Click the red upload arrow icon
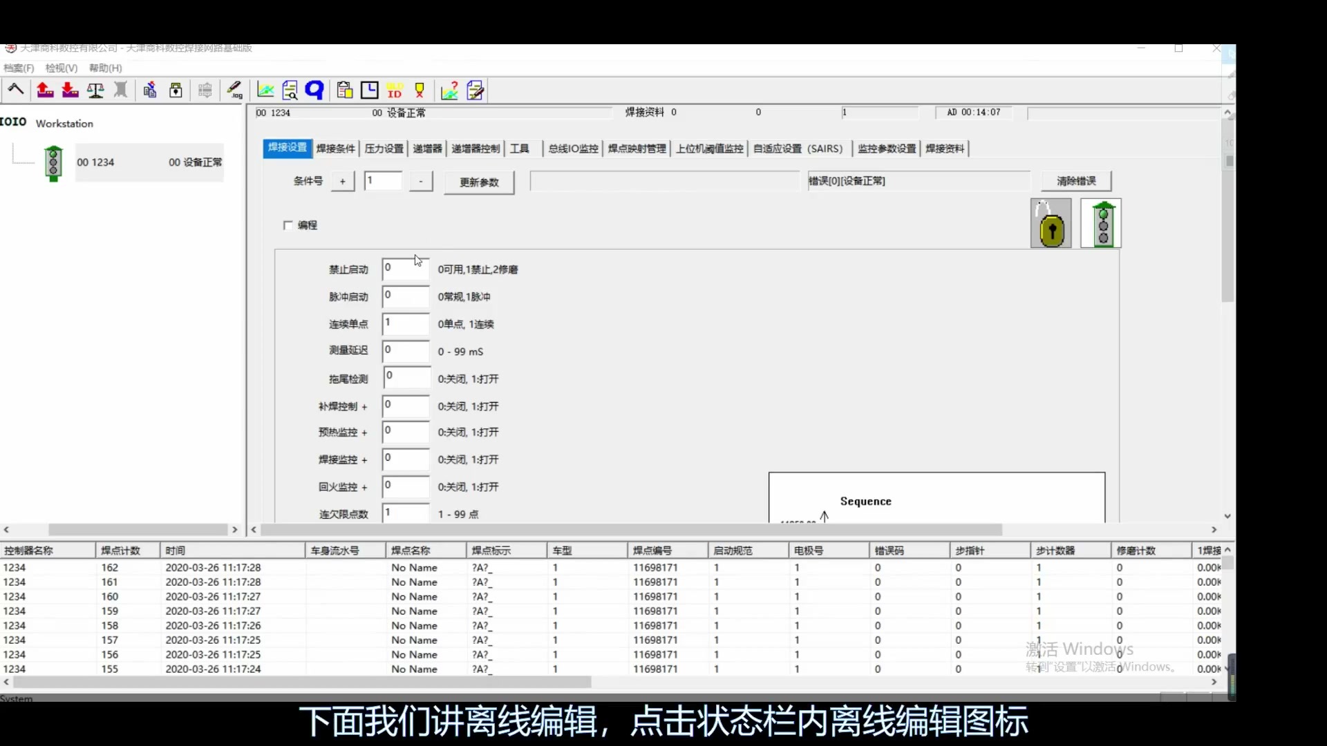 point(45,90)
